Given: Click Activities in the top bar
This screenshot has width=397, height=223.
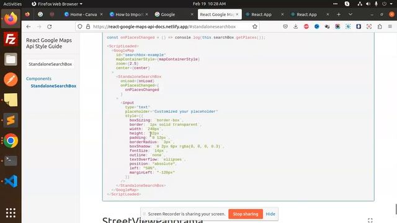Looking at the screenshot, I should click(12, 4).
